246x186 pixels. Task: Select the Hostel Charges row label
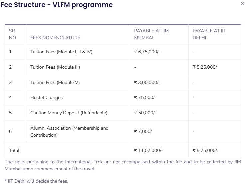[x=46, y=97]
